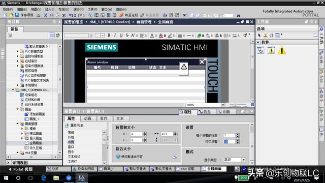
Task: Collapse the HMI_1 [KTP400 Comfort] node
Action: [x=13, y=90]
